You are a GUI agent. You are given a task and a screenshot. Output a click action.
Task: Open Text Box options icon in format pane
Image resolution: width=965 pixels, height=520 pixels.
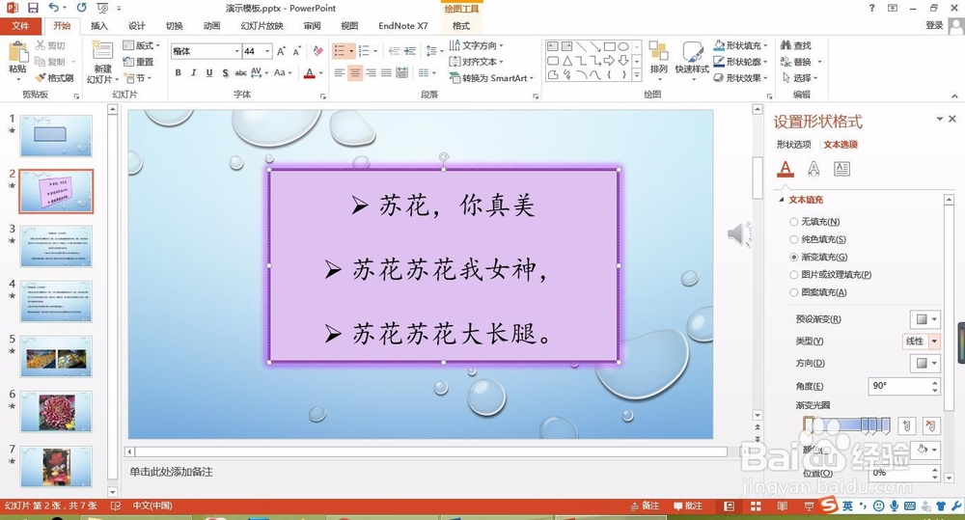click(841, 169)
